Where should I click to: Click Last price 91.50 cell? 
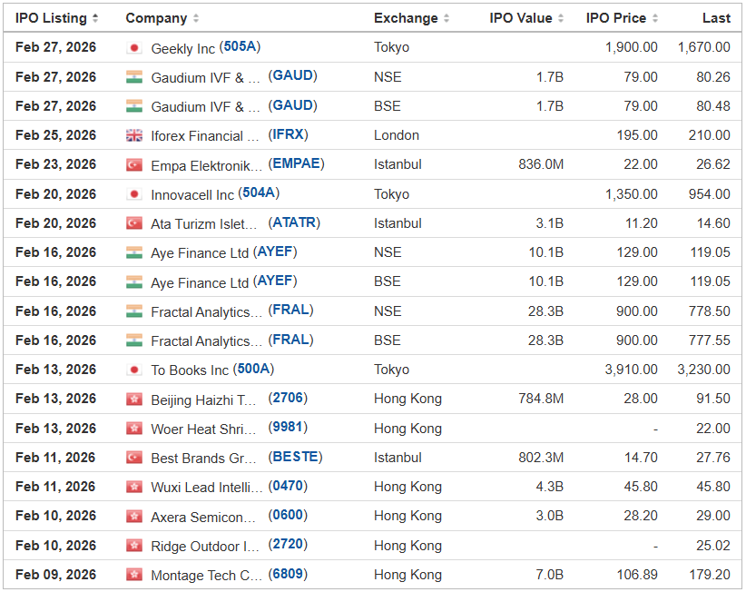click(x=713, y=399)
